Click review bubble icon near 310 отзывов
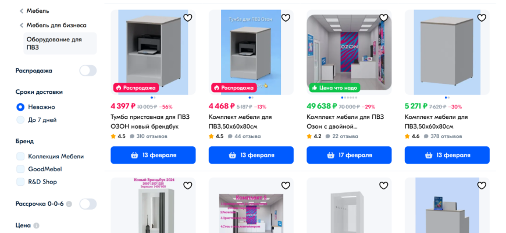The image size is (506, 233). click(132, 136)
